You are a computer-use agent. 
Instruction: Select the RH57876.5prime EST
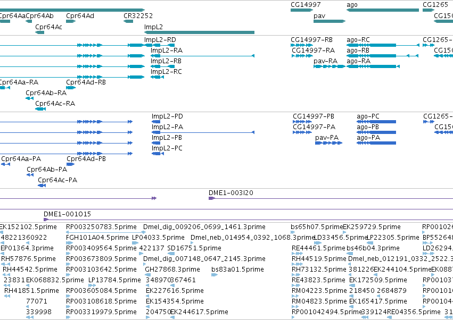pyautogui.click(x=5, y=264)
